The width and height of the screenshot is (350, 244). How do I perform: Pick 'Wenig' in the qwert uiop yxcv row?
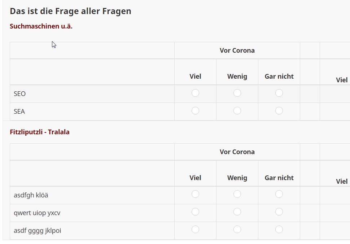tap(237, 212)
